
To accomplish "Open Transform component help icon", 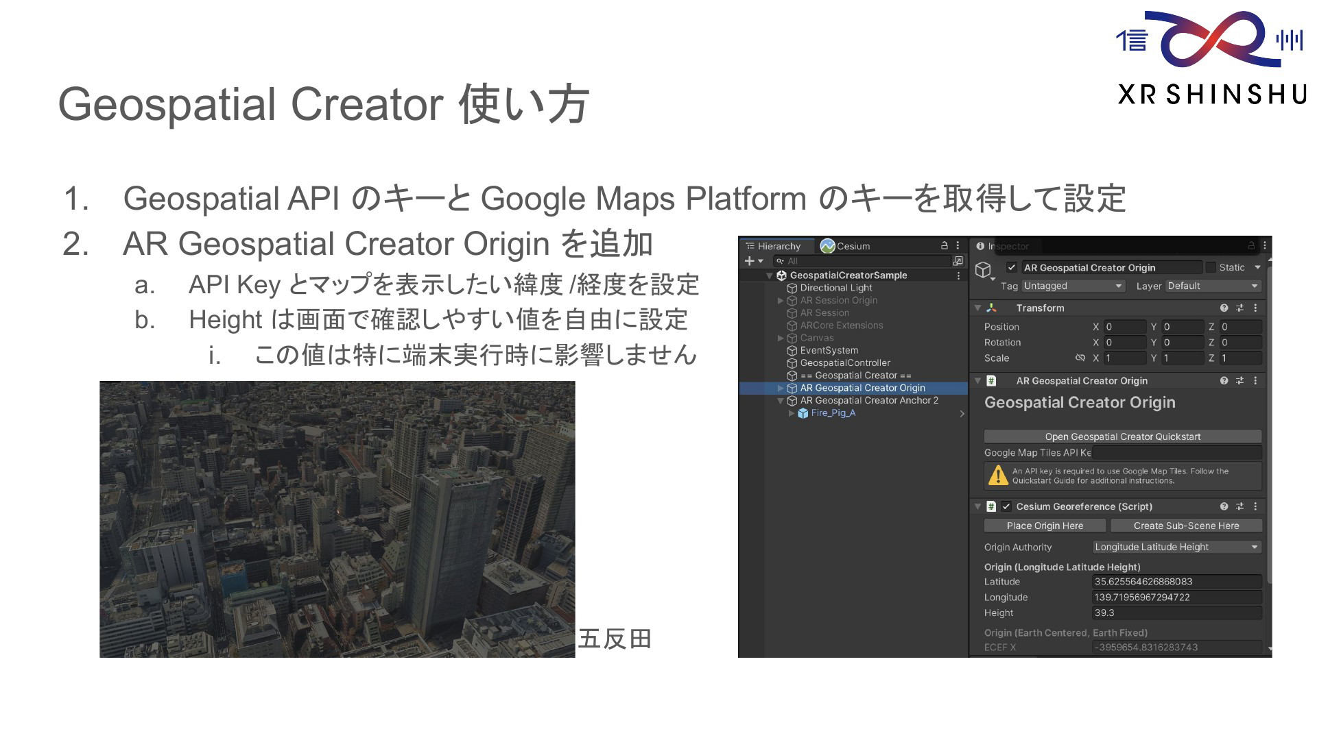I will [x=1224, y=308].
